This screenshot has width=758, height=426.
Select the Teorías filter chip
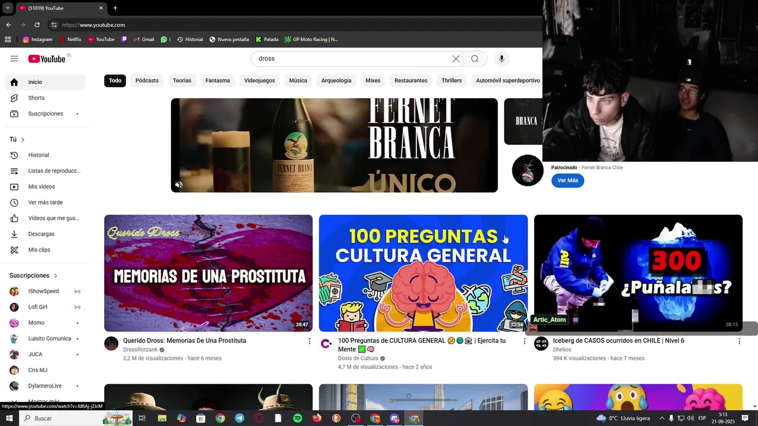pos(182,80)
